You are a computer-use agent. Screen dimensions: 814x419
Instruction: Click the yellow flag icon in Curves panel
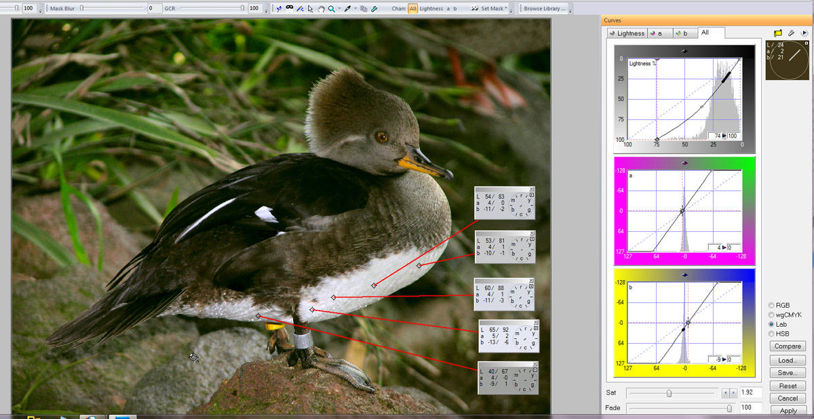[x=778, y=33]
